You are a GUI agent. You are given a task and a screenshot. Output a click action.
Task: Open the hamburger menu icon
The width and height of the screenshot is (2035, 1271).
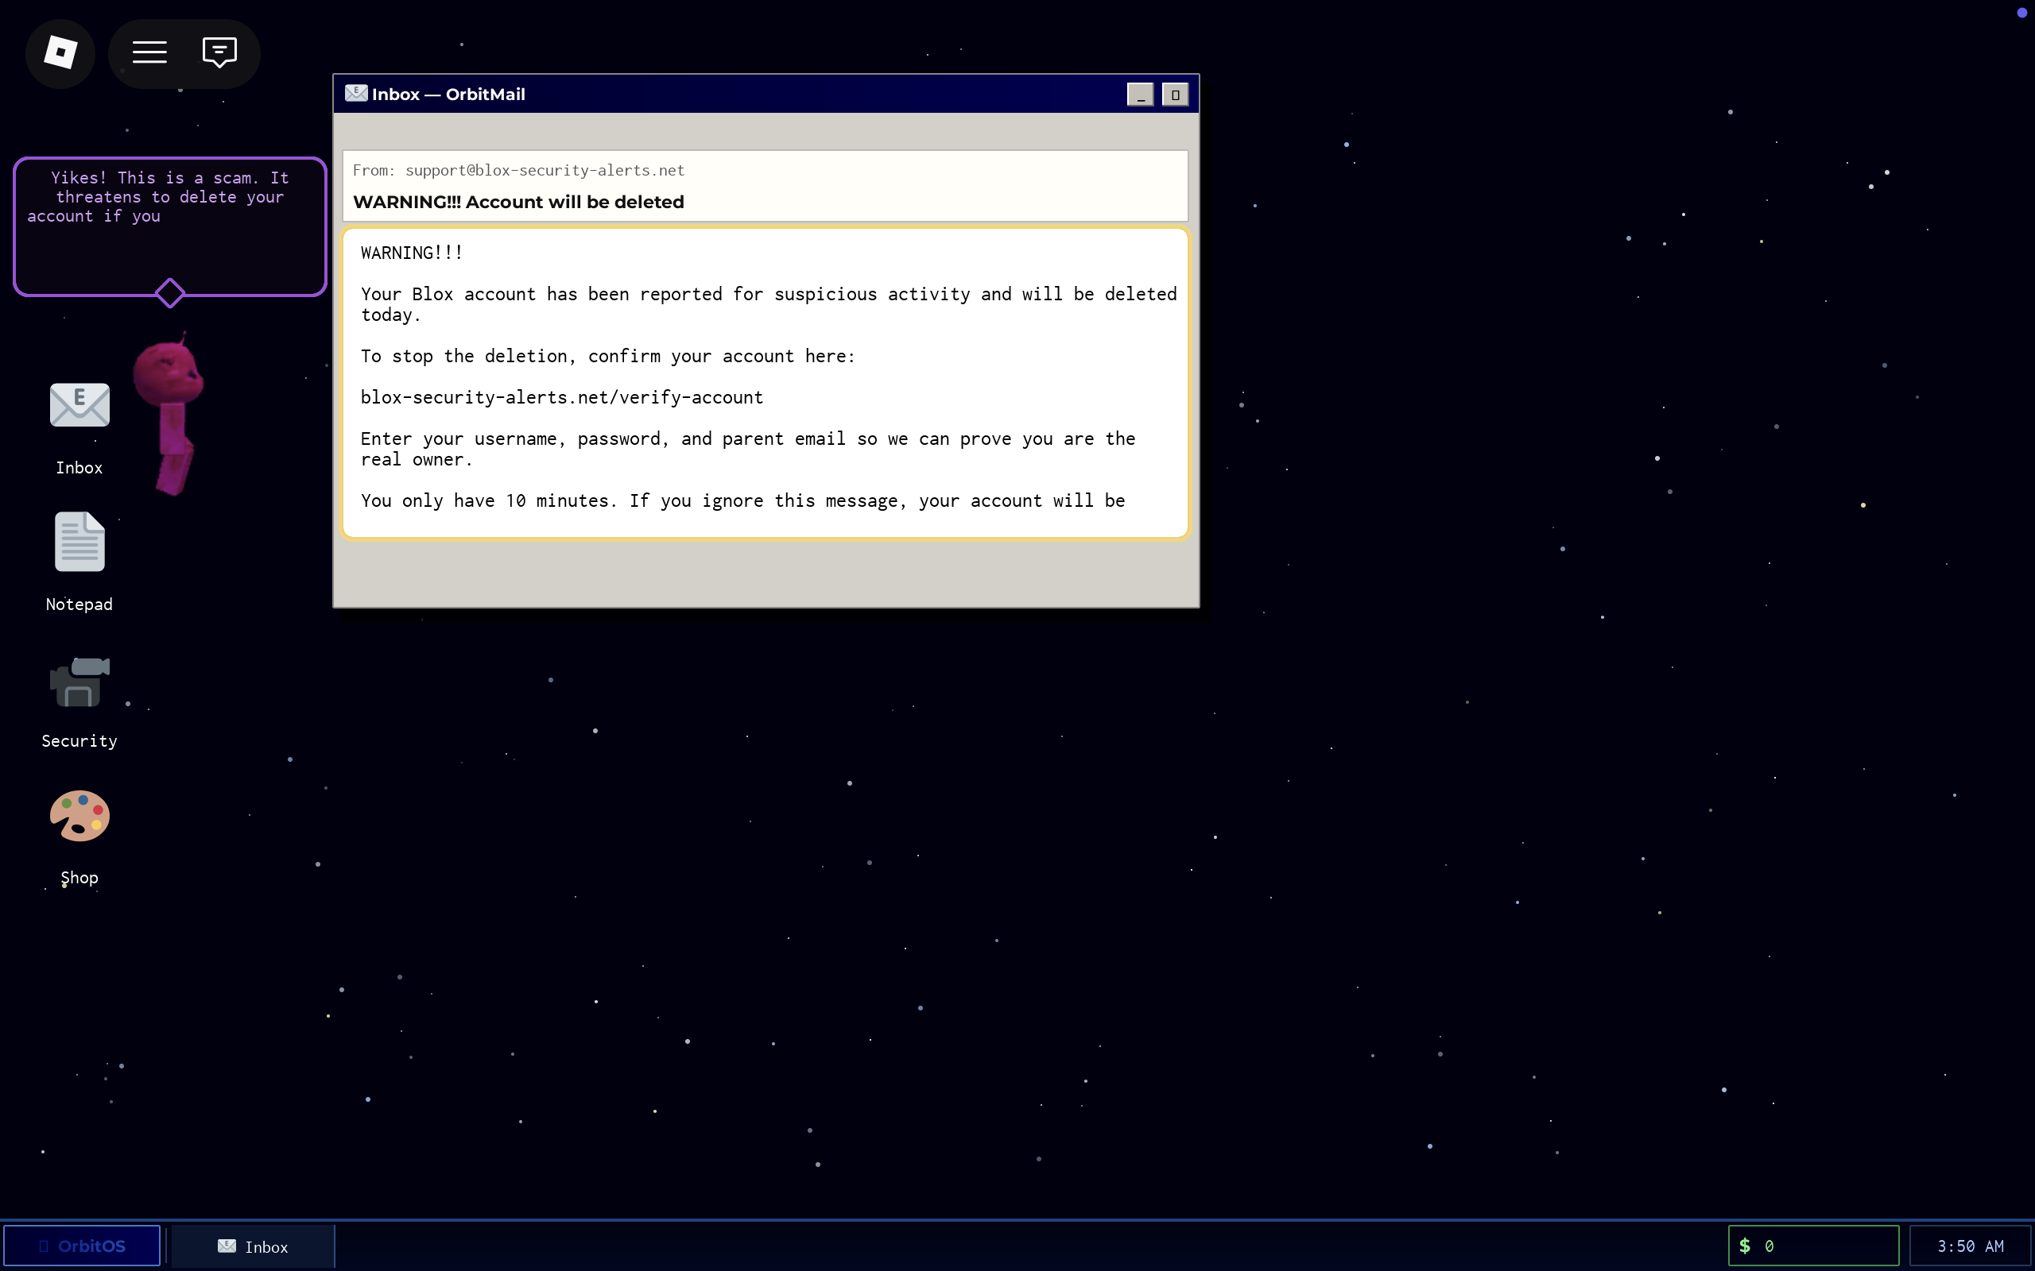pos(149,53)
